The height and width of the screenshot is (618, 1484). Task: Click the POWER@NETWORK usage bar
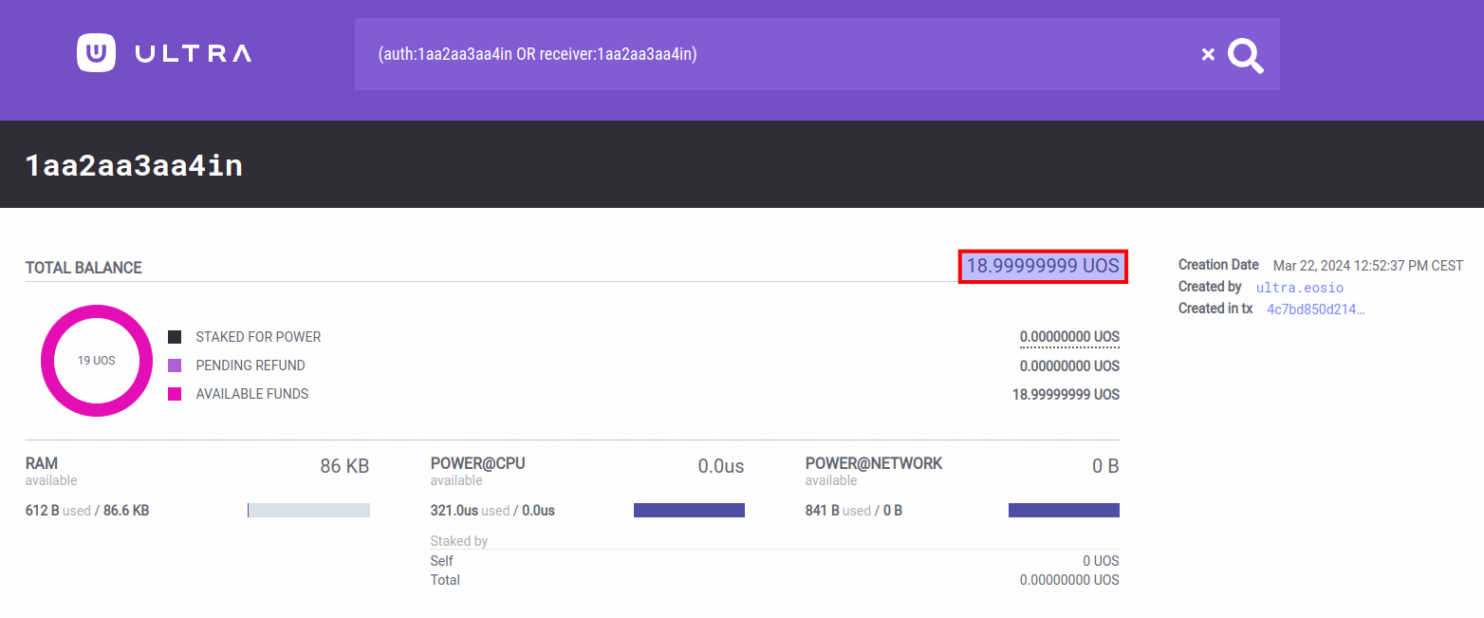pyautogui.click(x=1064, y=511)
